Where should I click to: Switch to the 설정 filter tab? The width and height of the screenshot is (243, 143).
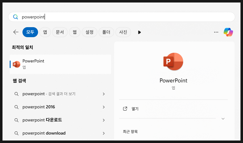click(90, 32)
